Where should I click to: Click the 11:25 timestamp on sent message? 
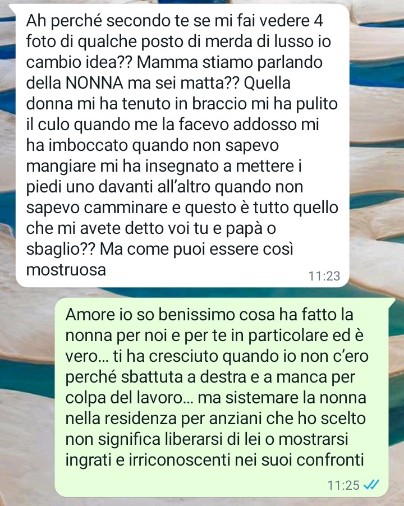tap(343, 485)
